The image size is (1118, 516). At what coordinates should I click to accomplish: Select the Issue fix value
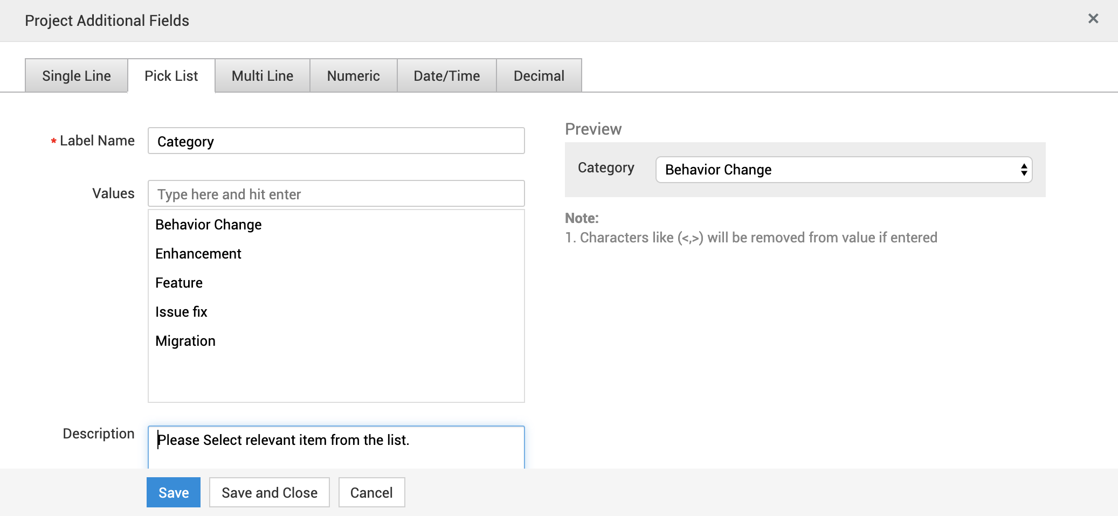pyautogui.click(x=181, y=312)
